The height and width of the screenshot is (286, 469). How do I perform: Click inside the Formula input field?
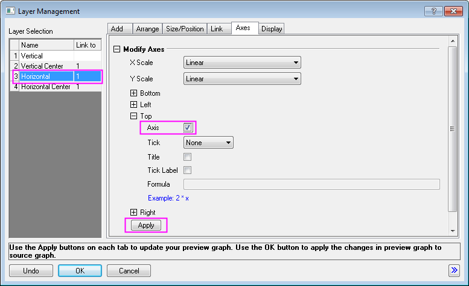[x=311, y=184]
